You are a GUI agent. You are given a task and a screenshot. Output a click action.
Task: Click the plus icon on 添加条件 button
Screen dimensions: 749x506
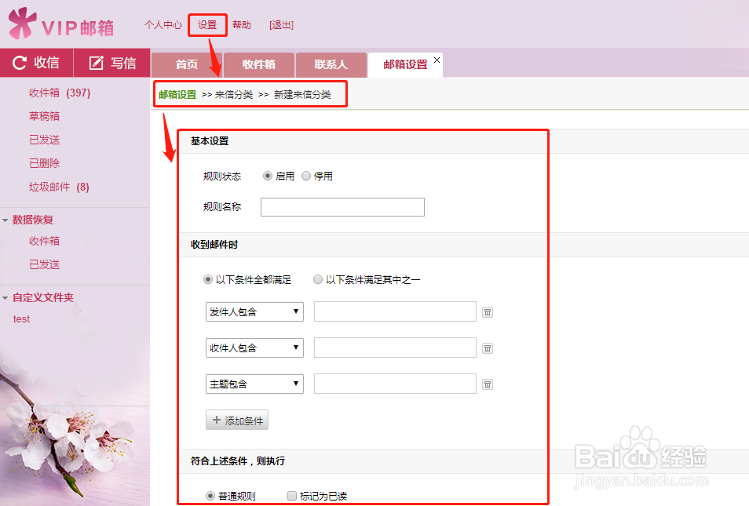point(215,420)
